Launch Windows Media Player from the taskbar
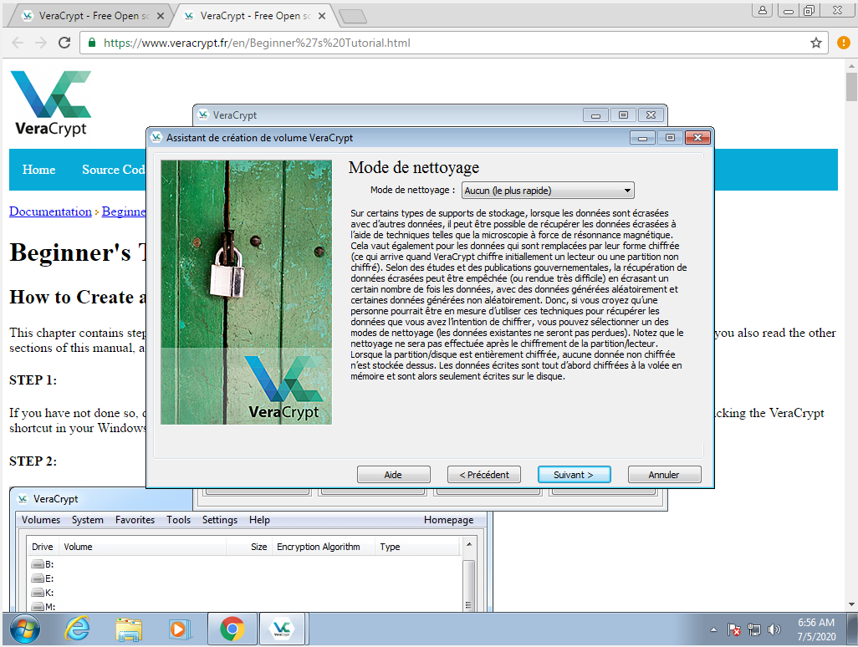Screen dimensions: 858x647 [x=179, y=629]
